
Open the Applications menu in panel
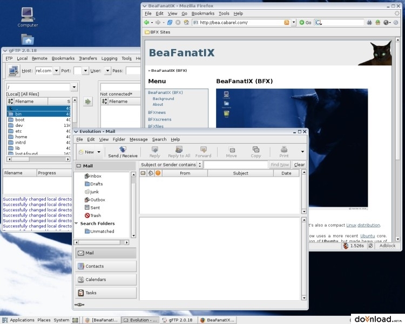click(x=22, y=320)
